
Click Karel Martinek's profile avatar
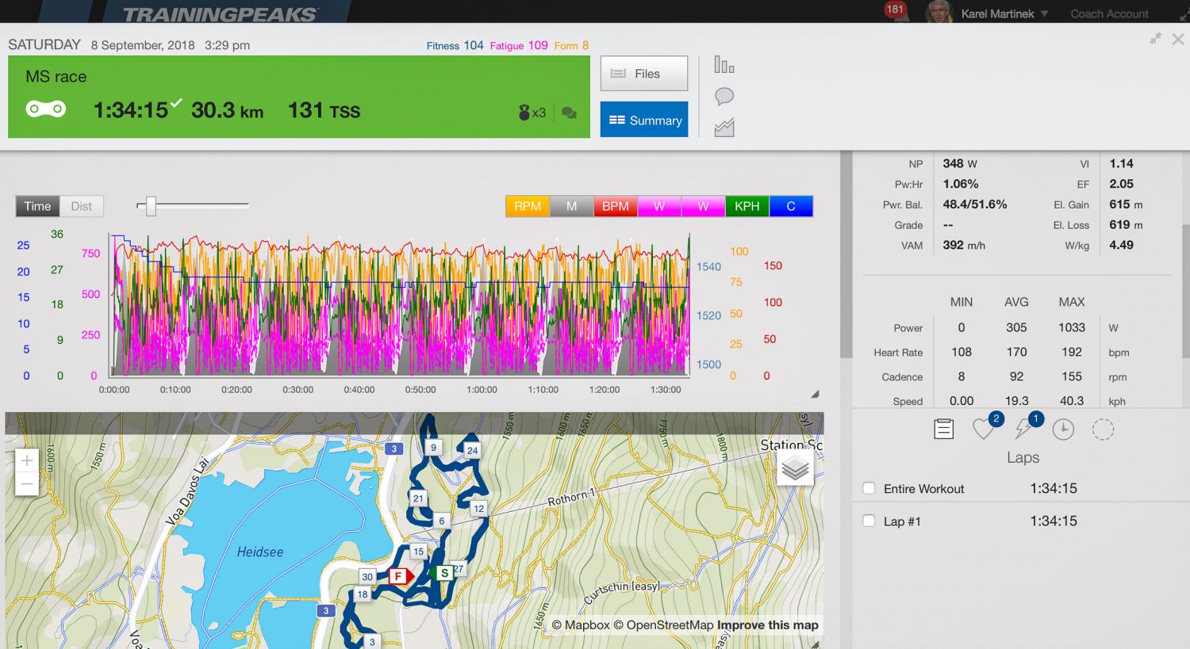[939, 12]
